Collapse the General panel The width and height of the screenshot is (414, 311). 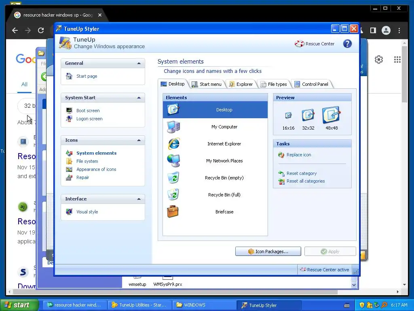139,64
